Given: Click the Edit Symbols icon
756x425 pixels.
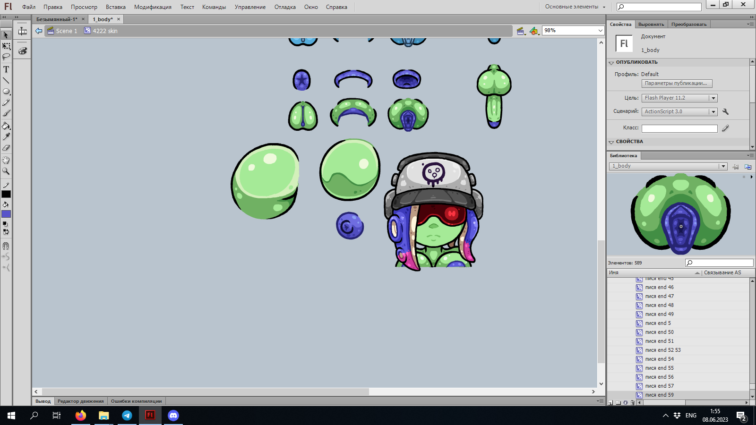Looking at the screenshot, I should point(534,31).
